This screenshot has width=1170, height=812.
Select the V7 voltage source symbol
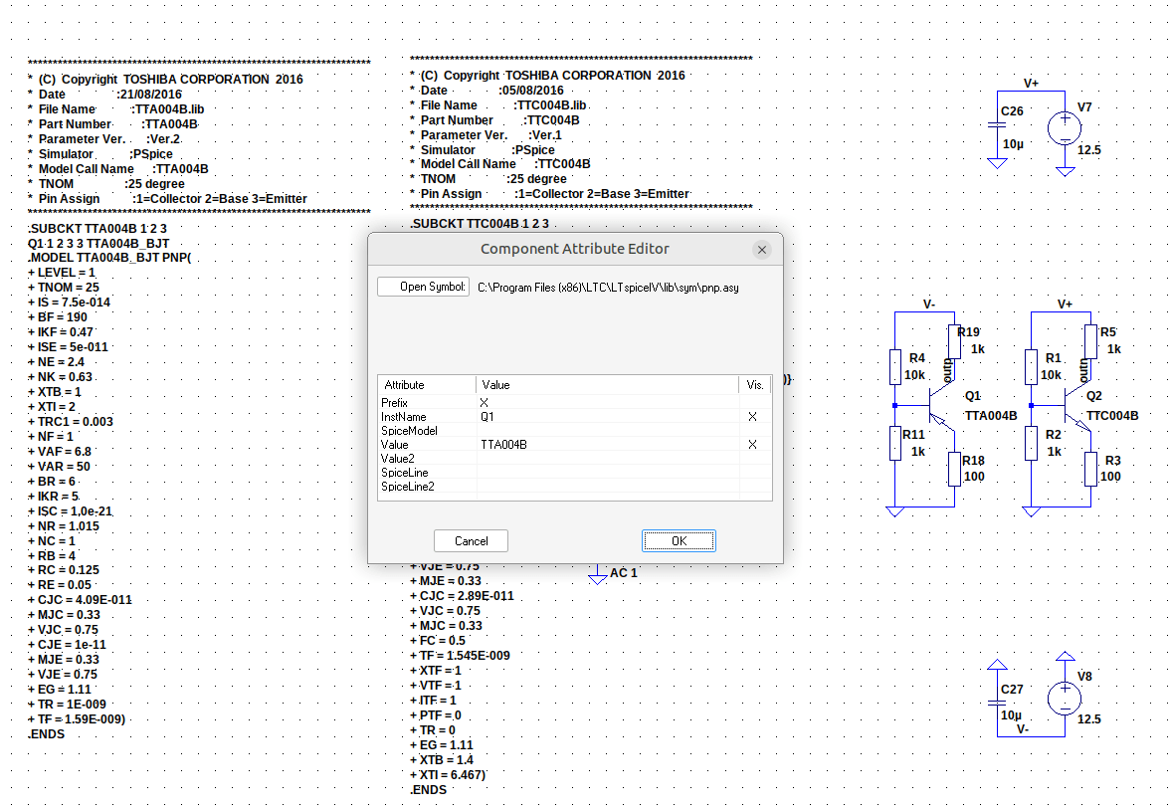(x=1065, y=128)
